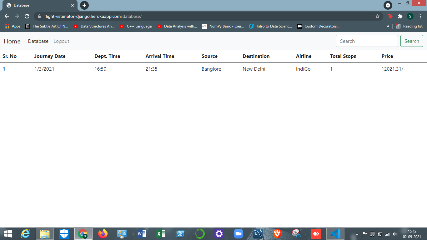Open MySQL Workbench dolphin icon in taskbar

pos(258,234)
